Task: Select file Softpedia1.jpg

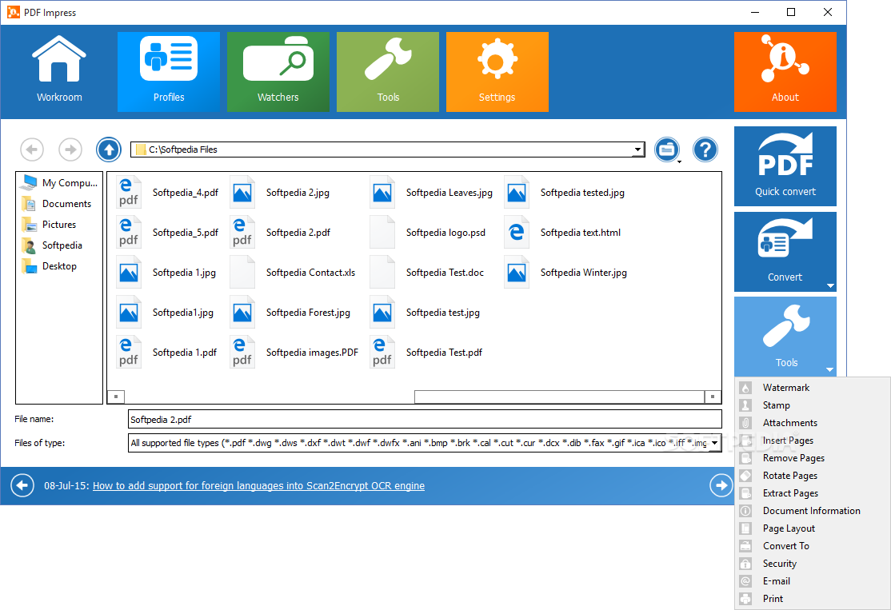Action: click(166, 313)
